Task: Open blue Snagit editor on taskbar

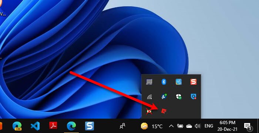Action: click(x=90, y=126)
